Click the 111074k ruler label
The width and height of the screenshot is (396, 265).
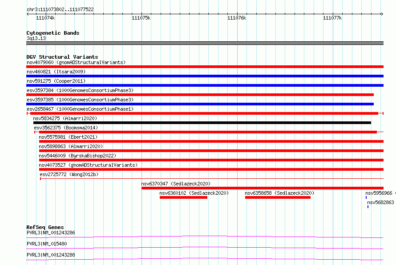click(x=45, y=18)
